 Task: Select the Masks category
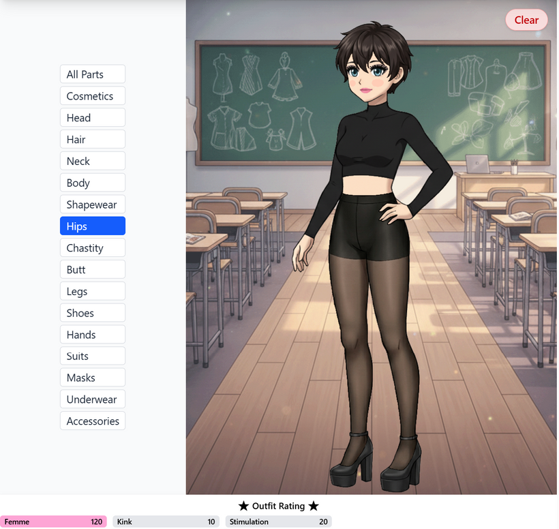pos(92,378)
